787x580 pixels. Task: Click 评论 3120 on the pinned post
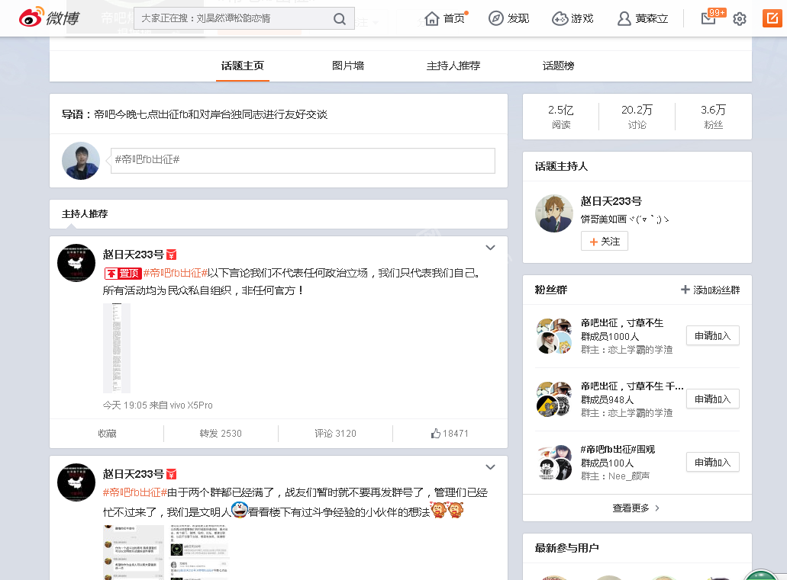click(x=335, y=434)
